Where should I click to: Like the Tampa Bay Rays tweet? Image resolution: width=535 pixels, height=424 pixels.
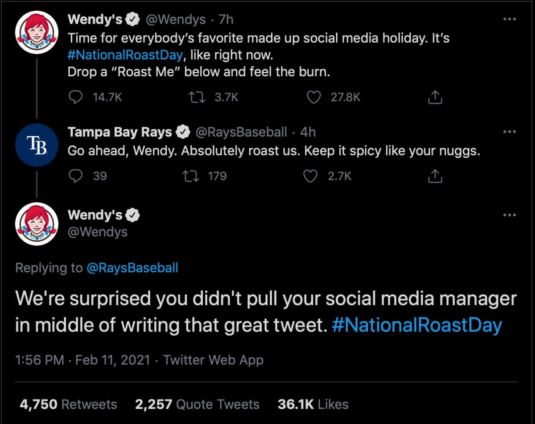309,176
